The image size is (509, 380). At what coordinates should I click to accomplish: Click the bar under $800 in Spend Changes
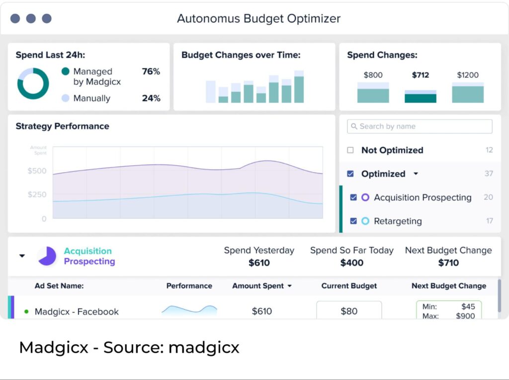373,93
